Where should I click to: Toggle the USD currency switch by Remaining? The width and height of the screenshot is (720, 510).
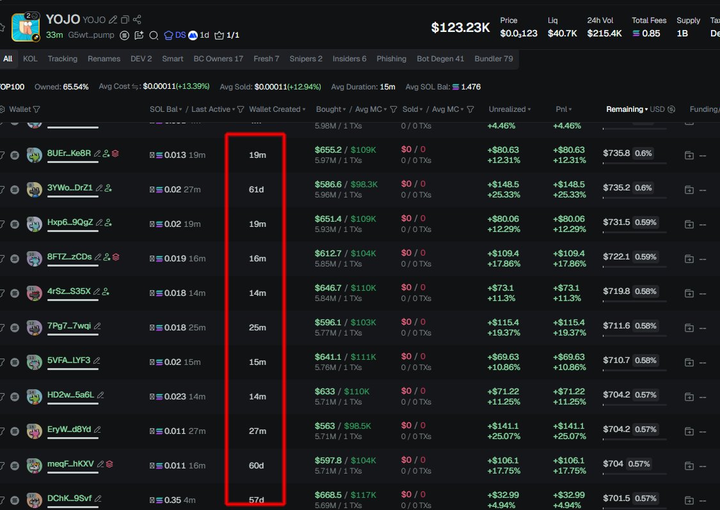[x=671, y=109]
